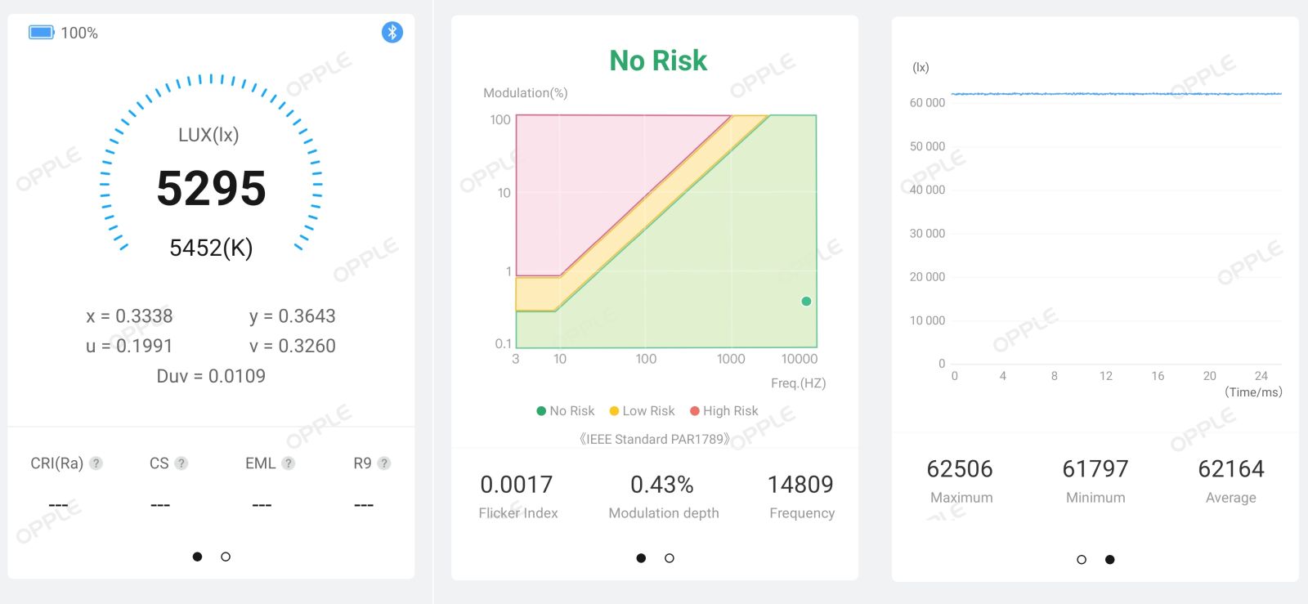Select first page dot on flicker panel
This screenshot has height=604, width=1308.
click(641, 558)
